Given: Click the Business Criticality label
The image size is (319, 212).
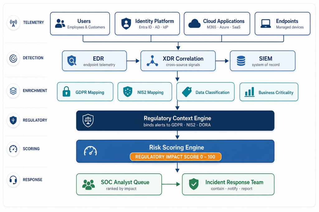Looking at the screenshot, I should pos(276,92).
